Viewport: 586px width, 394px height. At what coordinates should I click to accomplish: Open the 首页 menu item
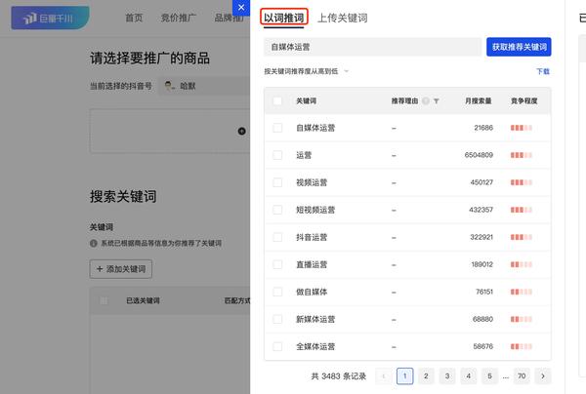click(x=134, y=18)
